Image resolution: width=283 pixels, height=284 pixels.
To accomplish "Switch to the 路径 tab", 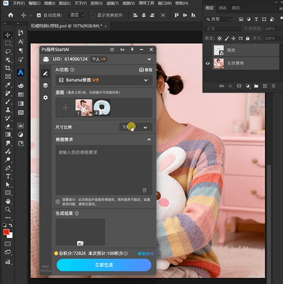I will coord(236,8).
